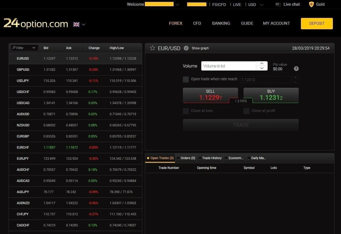Open Live chat speech bubble icon
The height and width of the screenshot is (234, 341).
(x=278, y=5)
